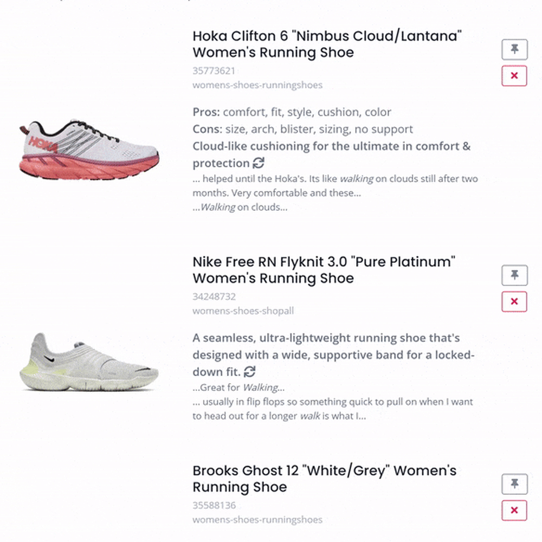
Task: Remove the Nike Free RN Flyknit result
Action: point(514,301)
